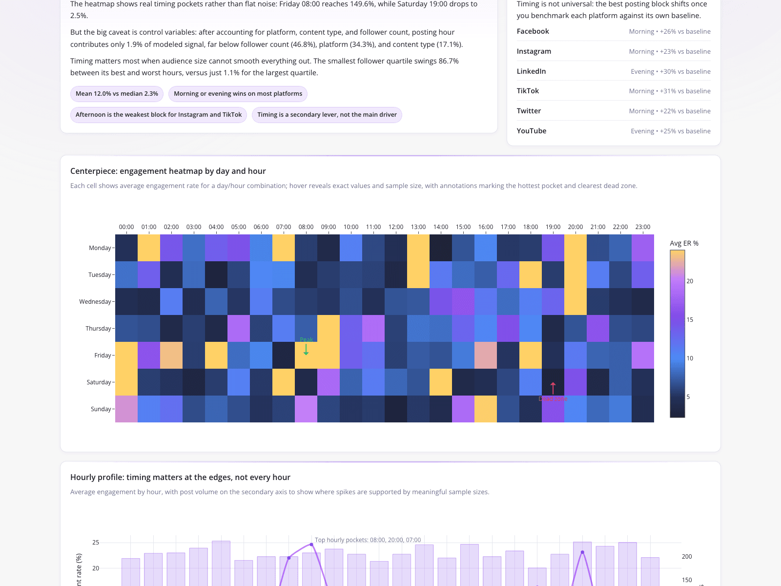
Task: Click the 'Wednesday' row axis label
Action: pyautogui.click(x=95, y=302)
